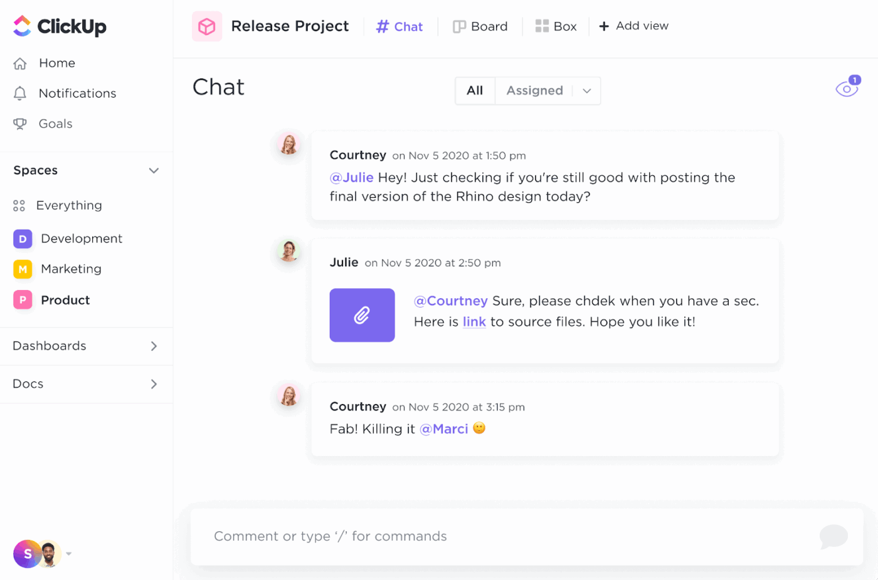Check your Notifications
The width and height of the screenshot is (878, 580).
click(x=77, y=93)
